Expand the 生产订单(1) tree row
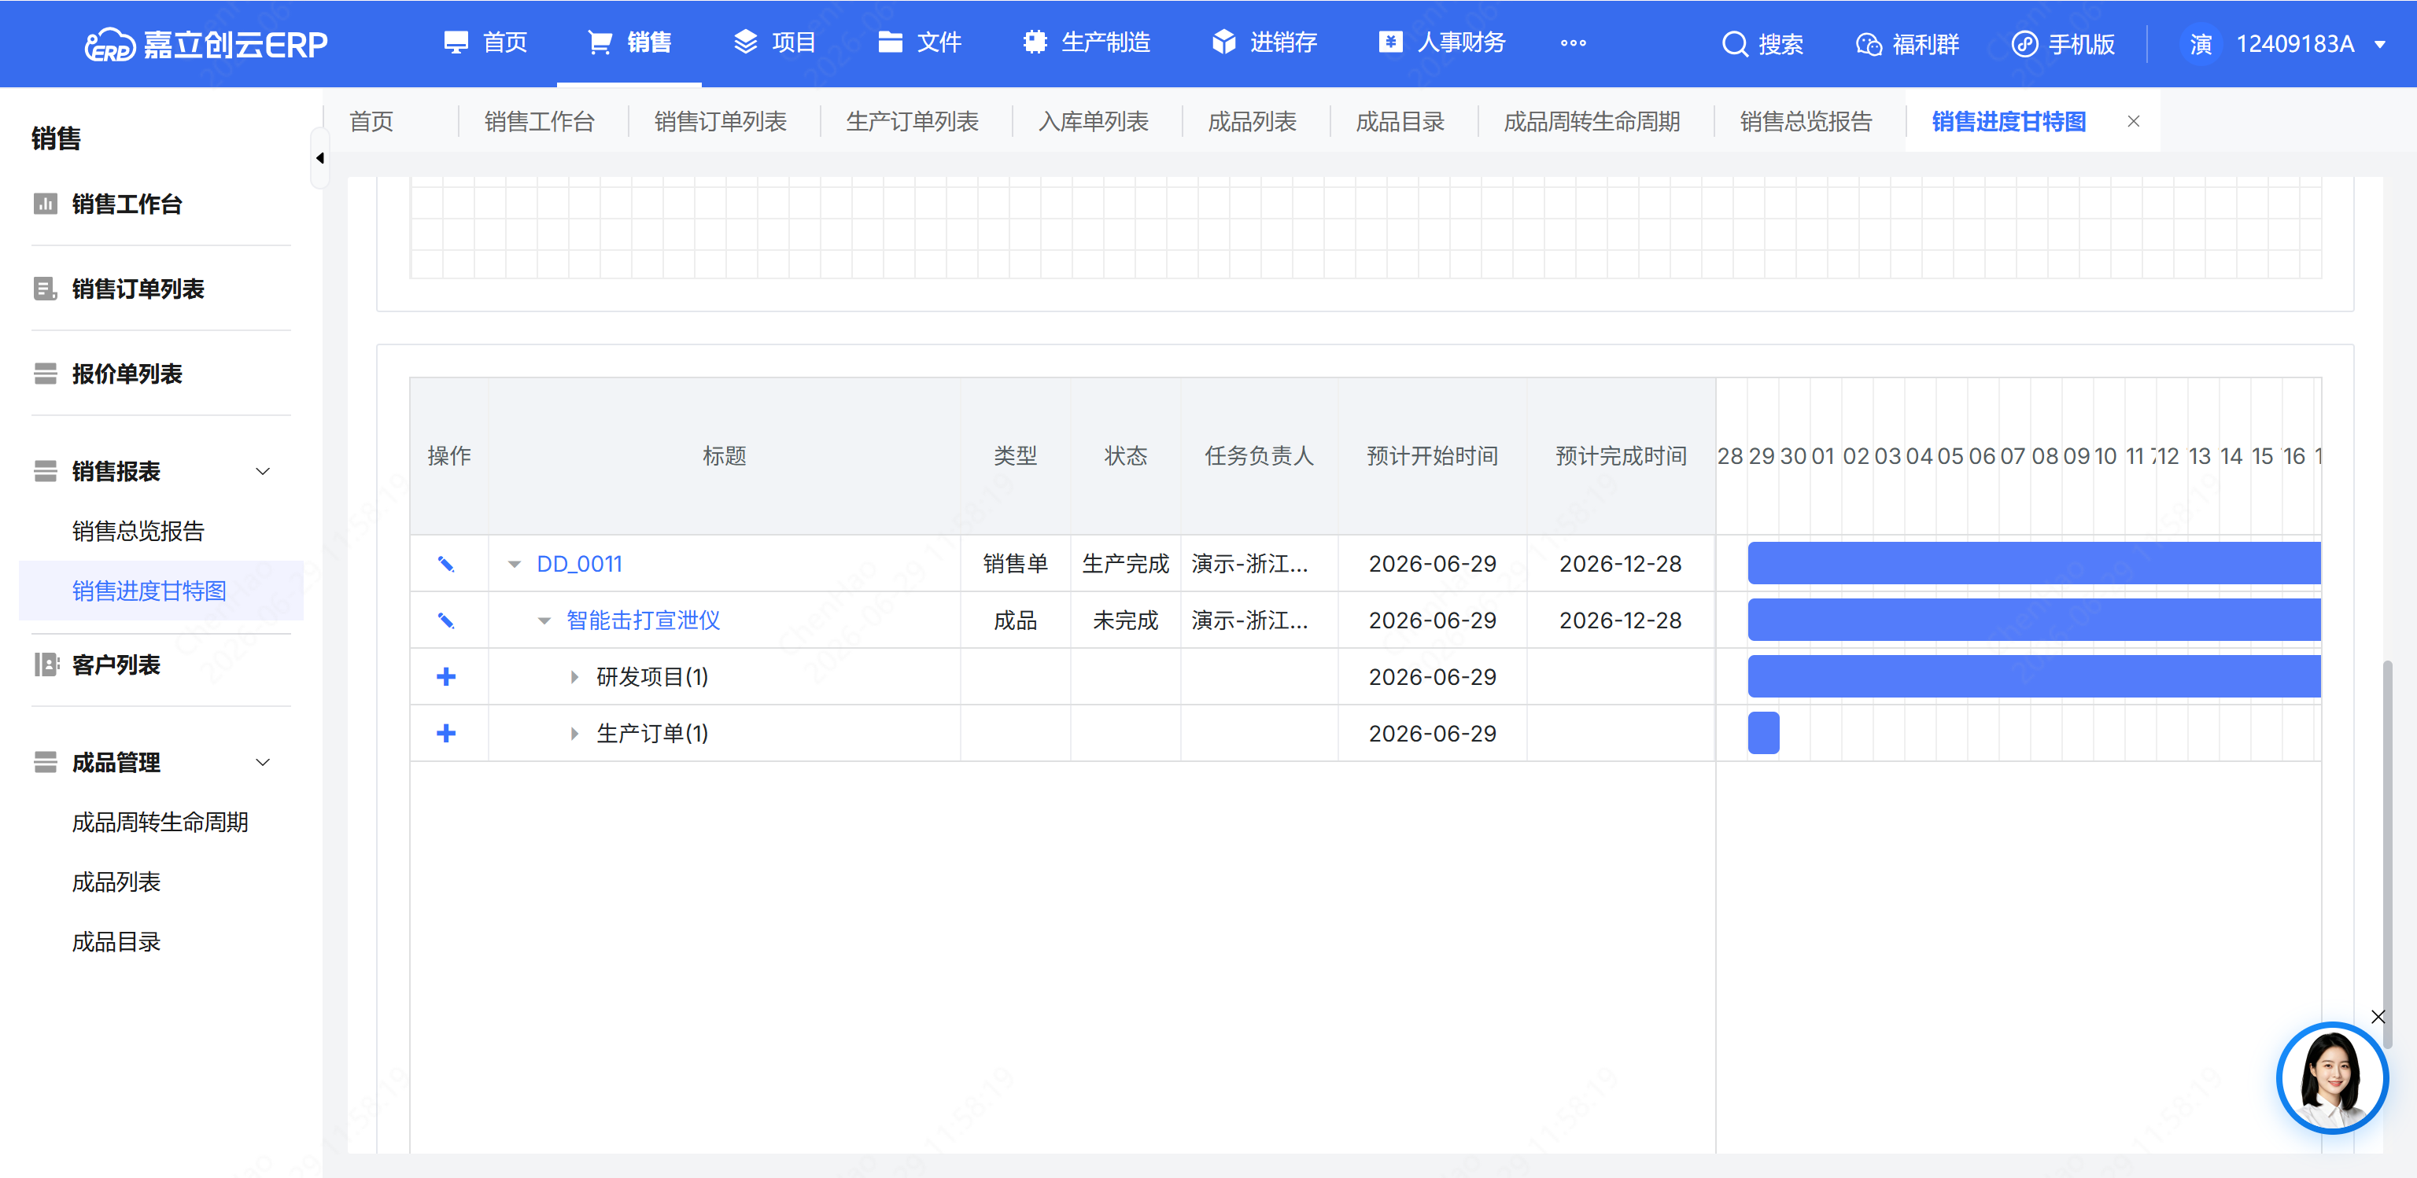Image resolution: width=2417 pixels, height=1178 pixels. (575, 734)
